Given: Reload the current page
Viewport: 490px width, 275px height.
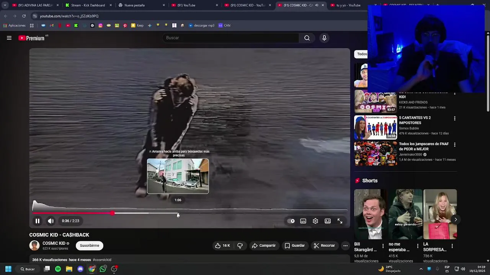Looking at the screenshot, I should click(x=24, y=16).
